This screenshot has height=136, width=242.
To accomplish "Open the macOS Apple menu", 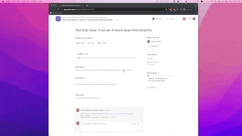I will 3,2.
